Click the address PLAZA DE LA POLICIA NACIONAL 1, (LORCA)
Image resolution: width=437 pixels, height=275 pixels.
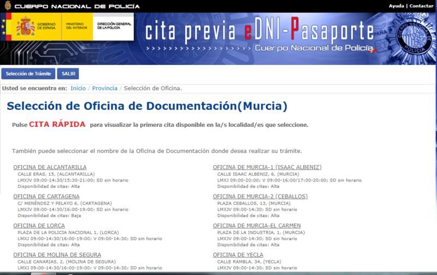point(68,232)
